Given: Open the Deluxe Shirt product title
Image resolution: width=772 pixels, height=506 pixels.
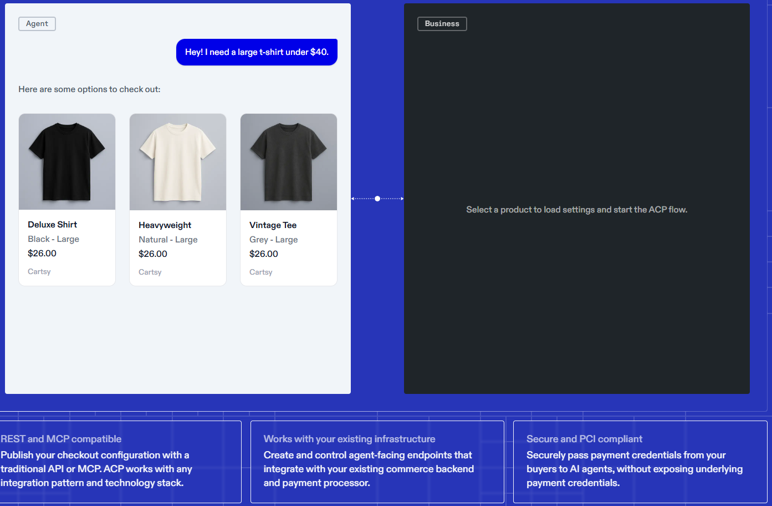Looking at the screenshot, I should click(52, 225).
